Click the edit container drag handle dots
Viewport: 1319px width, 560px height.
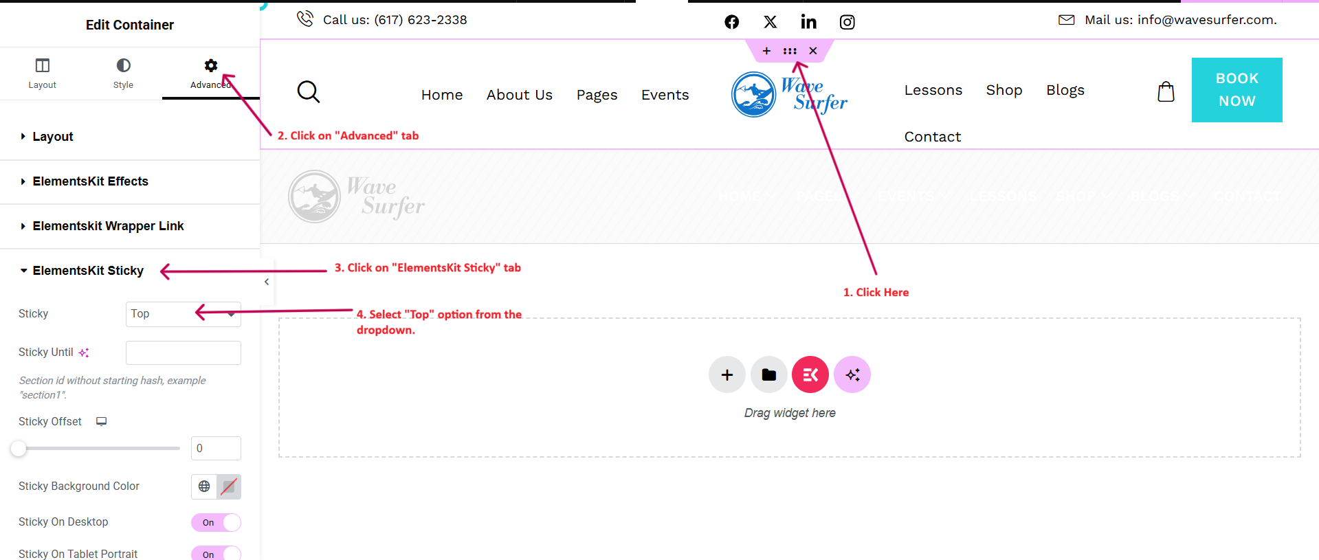(790, 51)
